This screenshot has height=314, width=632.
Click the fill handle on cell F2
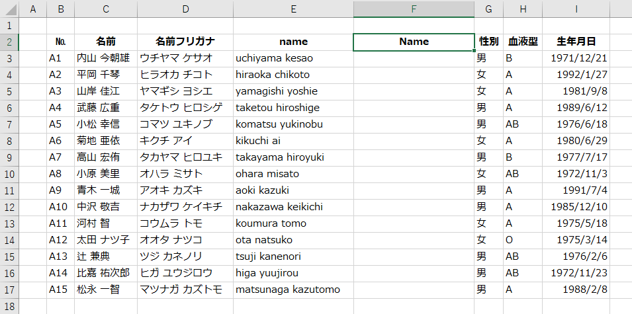coord(474,50)
